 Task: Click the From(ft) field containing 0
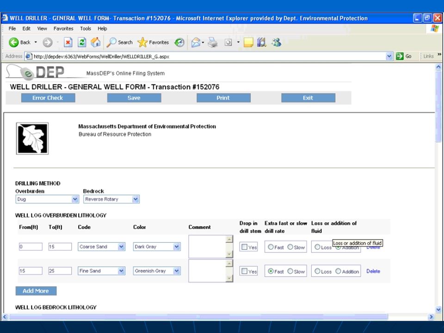[31, 247]
